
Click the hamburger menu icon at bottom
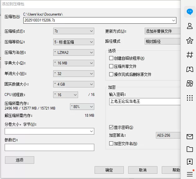[189, 174]
